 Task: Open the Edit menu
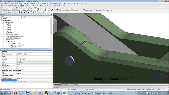click(x=5, y=4)
